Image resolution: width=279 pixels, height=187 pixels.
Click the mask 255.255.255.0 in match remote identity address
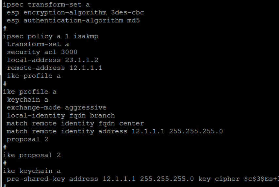196,131
